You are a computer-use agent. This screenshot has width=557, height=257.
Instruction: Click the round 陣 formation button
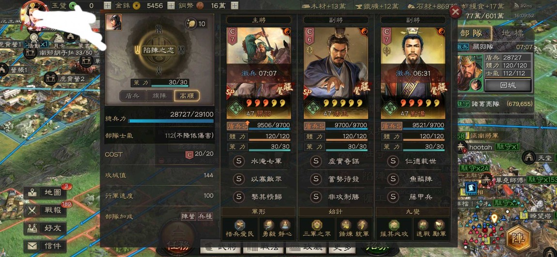coord(518,238)
